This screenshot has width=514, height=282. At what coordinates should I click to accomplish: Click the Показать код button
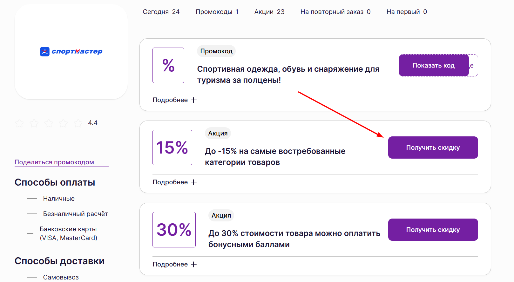(x=433, y=65)
